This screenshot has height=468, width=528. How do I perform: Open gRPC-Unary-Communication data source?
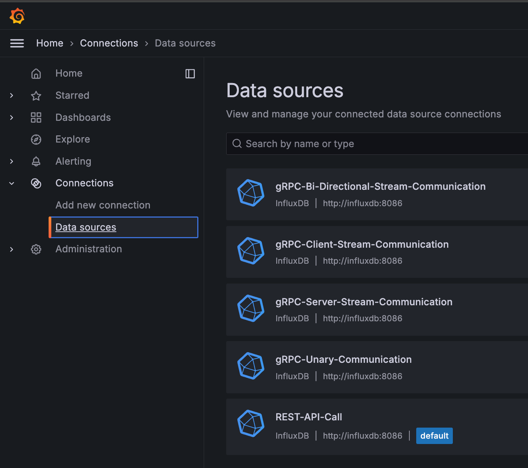point(377,367)
